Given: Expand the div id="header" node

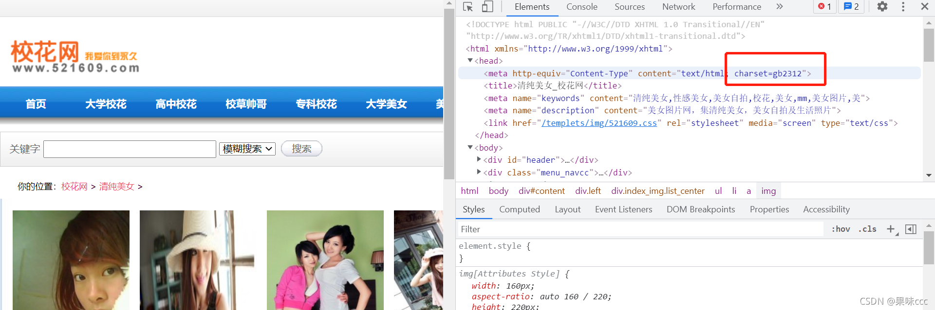Looking at the screenshot, I should [479, 159].
